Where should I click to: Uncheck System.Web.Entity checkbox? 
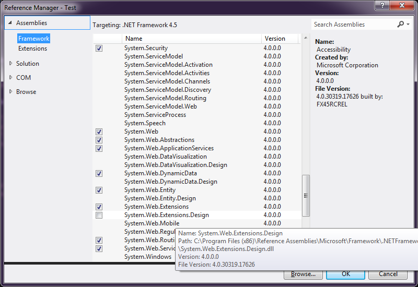pos(99,190)
